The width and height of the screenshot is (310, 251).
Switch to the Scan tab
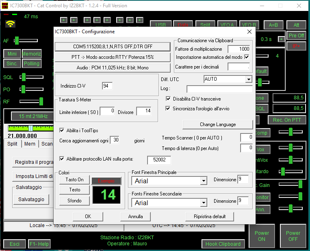tap(47, 144)
